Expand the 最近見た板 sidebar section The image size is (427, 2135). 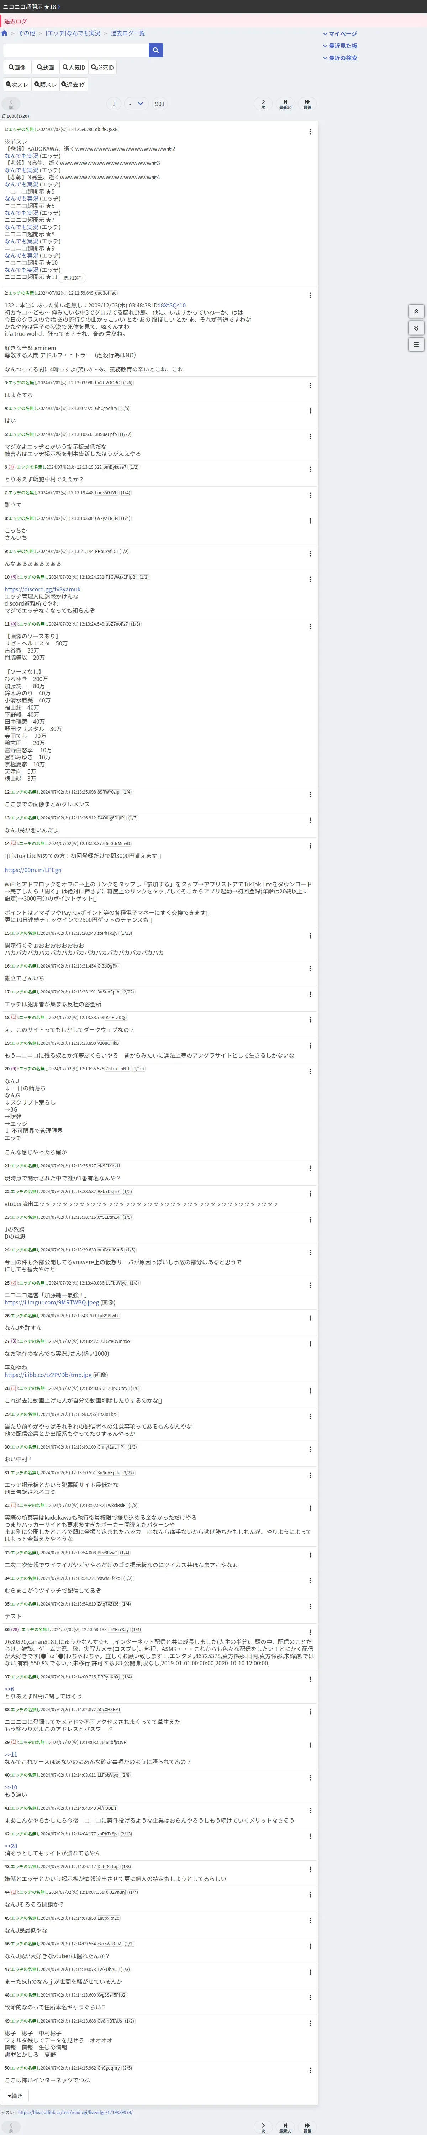click(340, 46)
